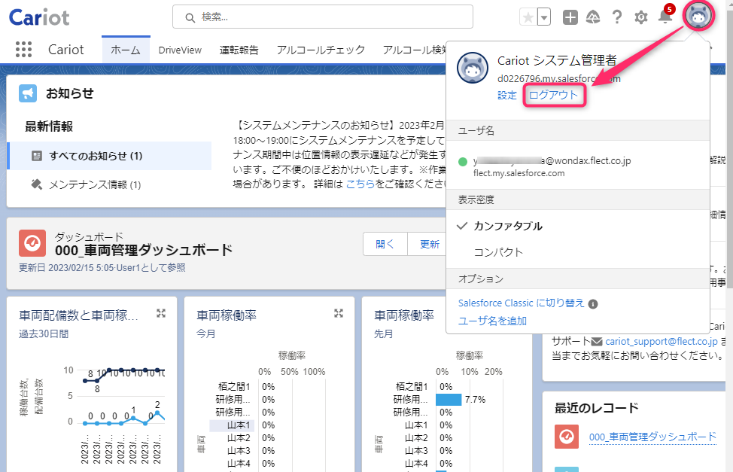
Task: Click the 000_車両管理ダッシュボード title
Action: click(144, 250)
